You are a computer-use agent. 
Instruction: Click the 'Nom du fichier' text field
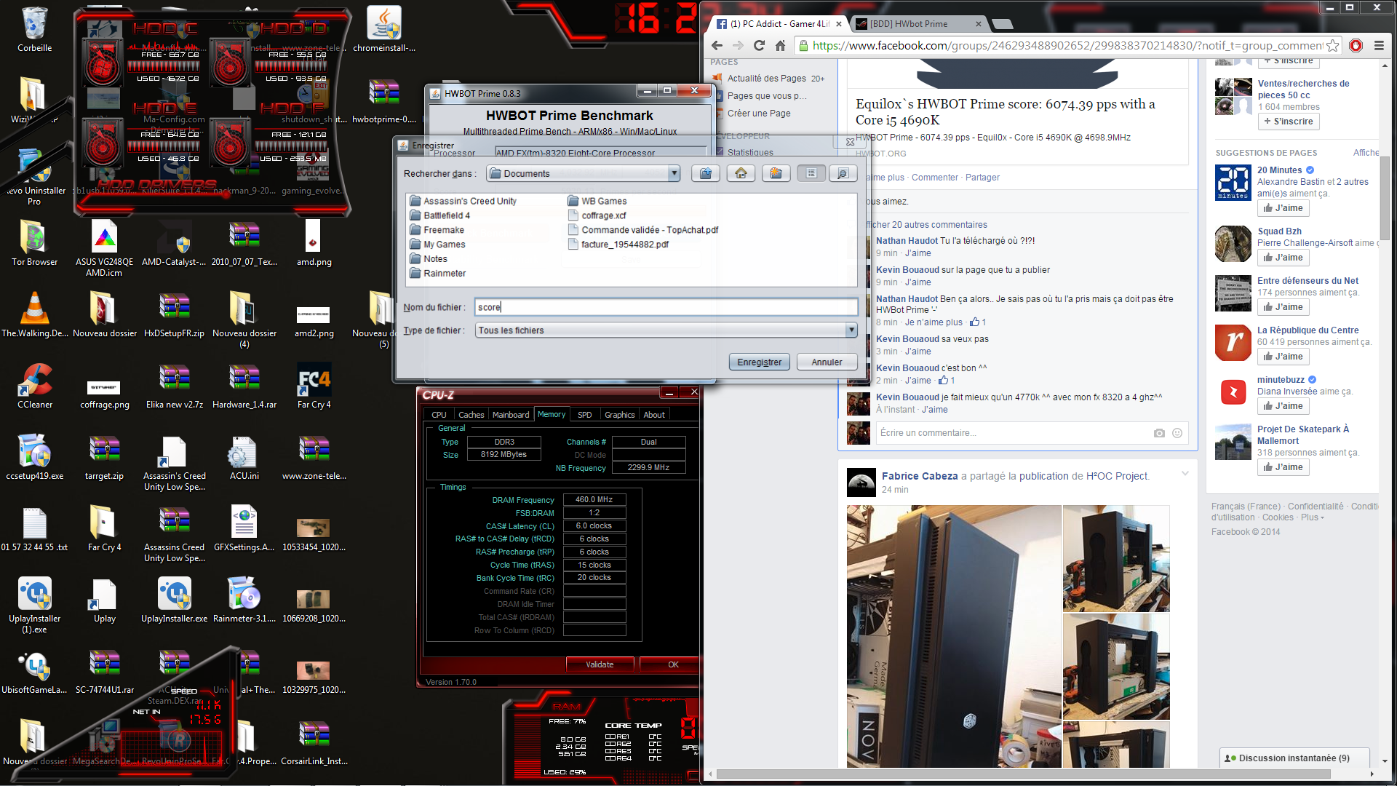click(x=666, y=307)
